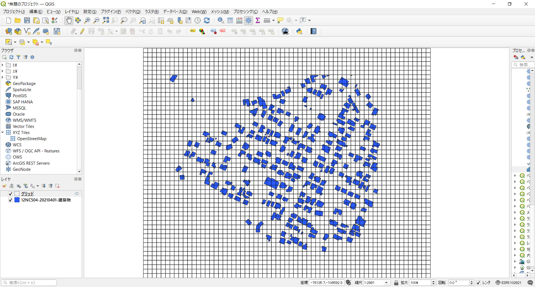The width and height of the screenshot is (535, 287).
Task: Open the attribute table icon
Action: [x=230, y=20]
